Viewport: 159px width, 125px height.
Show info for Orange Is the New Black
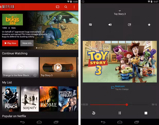[x=35, y=75]
